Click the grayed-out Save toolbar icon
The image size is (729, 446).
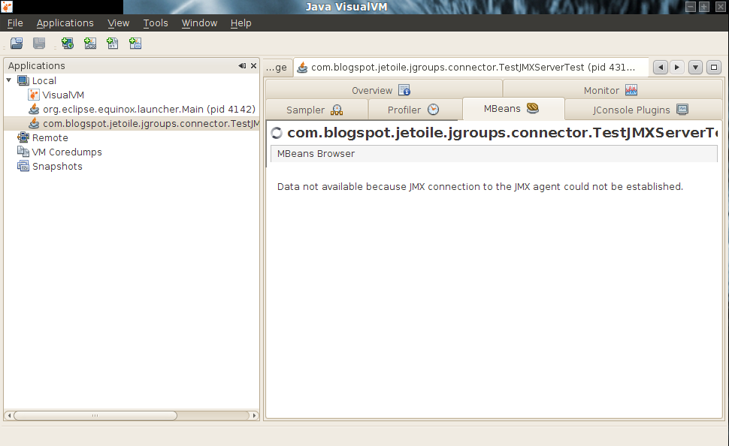coord(39,44)
